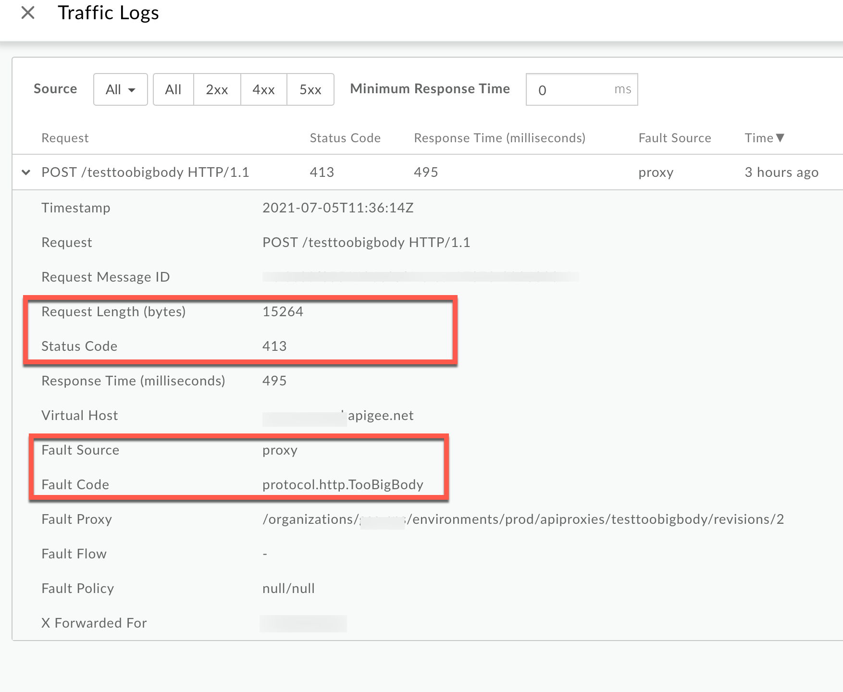The height and width of the screenshot is (692, 843).
Task: Collapse the POST /testtoobigbody row chevron
Action: [x=26, y=172]
